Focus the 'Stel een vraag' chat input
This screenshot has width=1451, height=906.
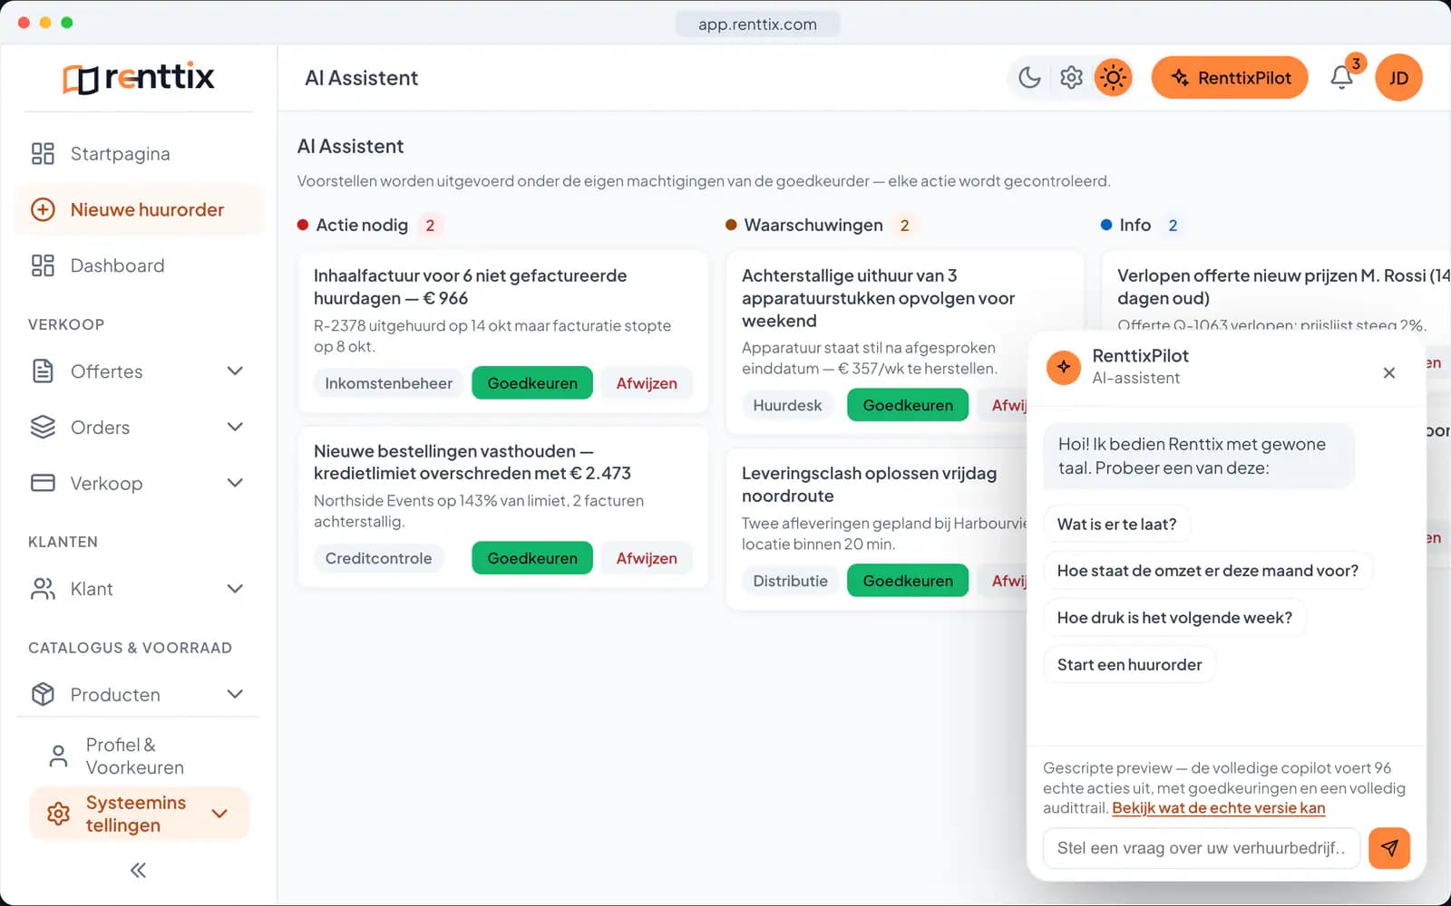click(x=1202, y=848)
